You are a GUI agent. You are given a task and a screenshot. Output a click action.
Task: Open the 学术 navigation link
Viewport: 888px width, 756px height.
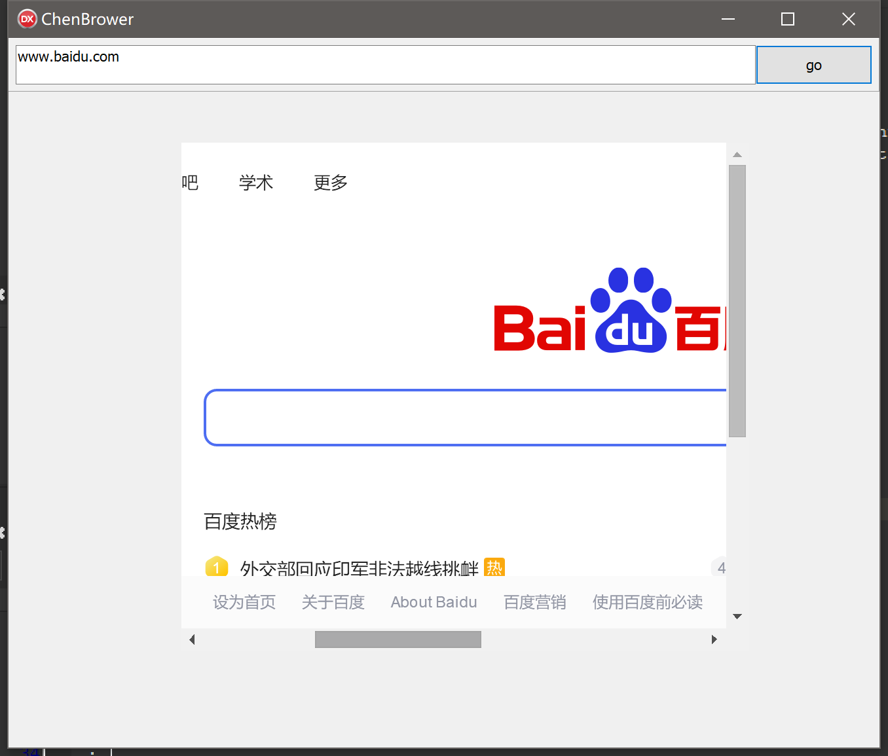(x=256, y=183)
